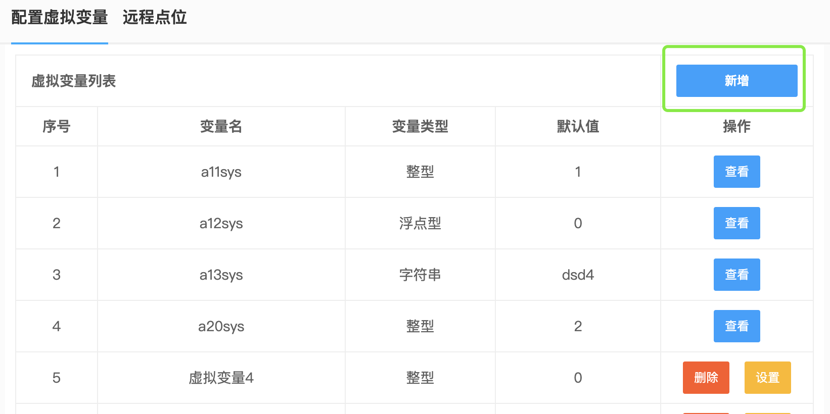Delete 虚拟变量4 with 删除 button

706,378
